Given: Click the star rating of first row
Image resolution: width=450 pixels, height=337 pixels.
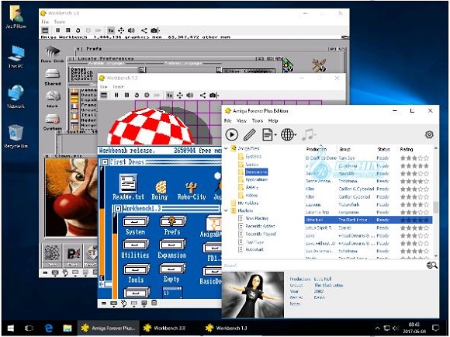Looking at the screenshot, I should (414, 158).
